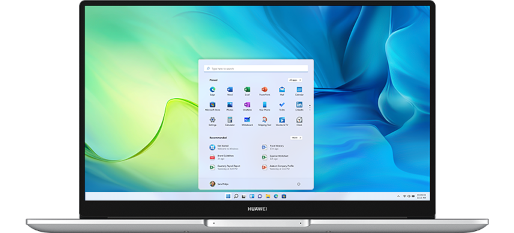Launch Edge from the taskbar
The height and width of the screenshot is (233, 514).
[x=276, y=196]
